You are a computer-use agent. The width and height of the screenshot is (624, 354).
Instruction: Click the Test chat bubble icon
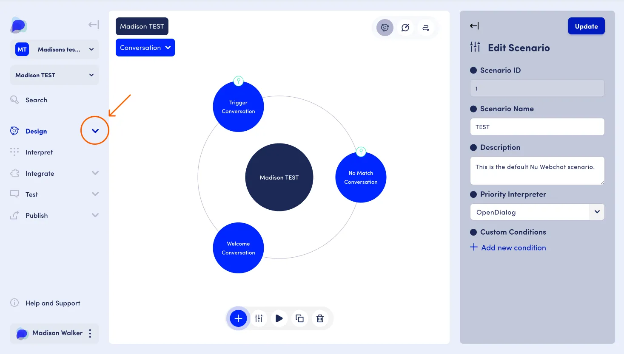14,194
